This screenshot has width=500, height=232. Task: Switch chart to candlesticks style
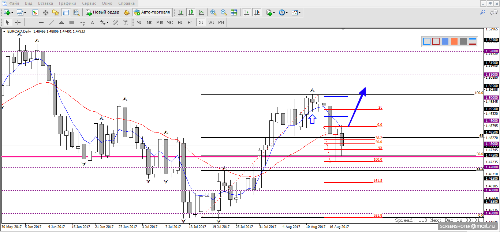191,12
